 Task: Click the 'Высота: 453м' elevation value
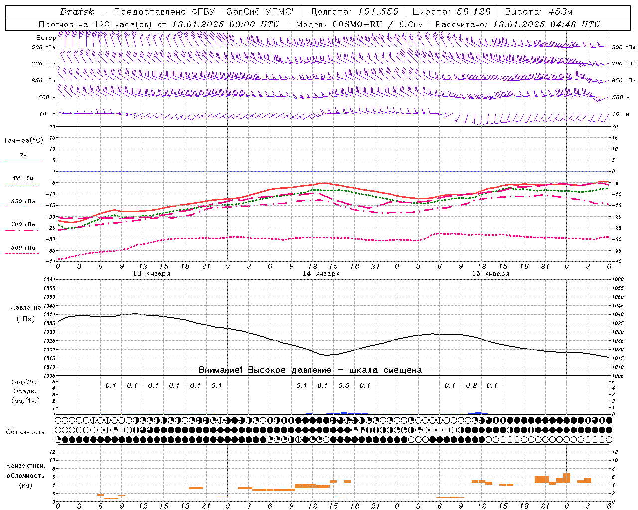(538, 12)
